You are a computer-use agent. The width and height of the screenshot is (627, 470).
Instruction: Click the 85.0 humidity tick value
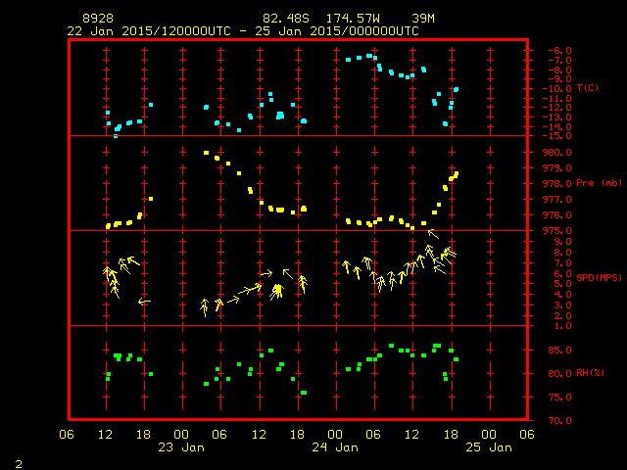(559, 351)
